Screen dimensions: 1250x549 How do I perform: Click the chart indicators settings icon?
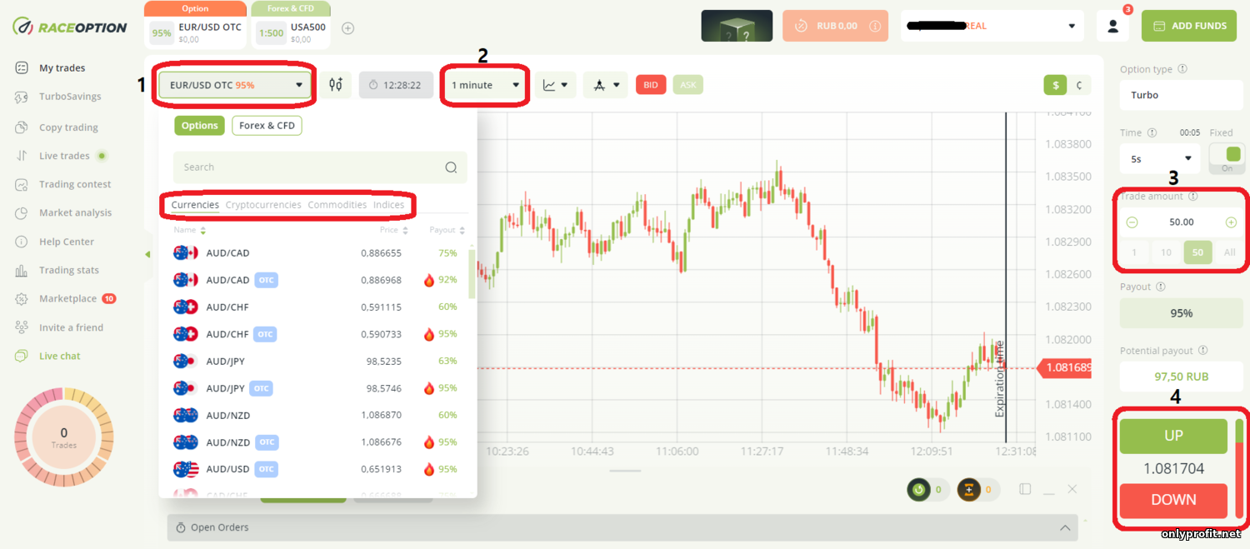336,85
